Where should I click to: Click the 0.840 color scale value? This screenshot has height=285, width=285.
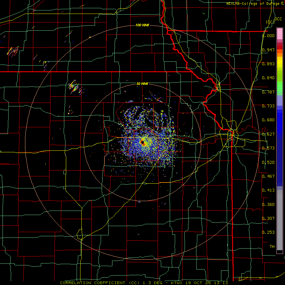pos(268,78)
